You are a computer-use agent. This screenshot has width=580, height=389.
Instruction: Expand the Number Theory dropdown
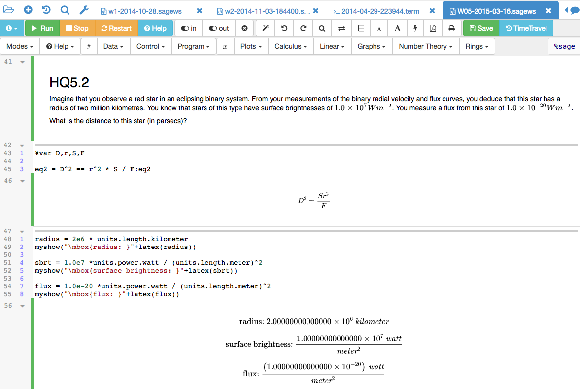point(426,46)
